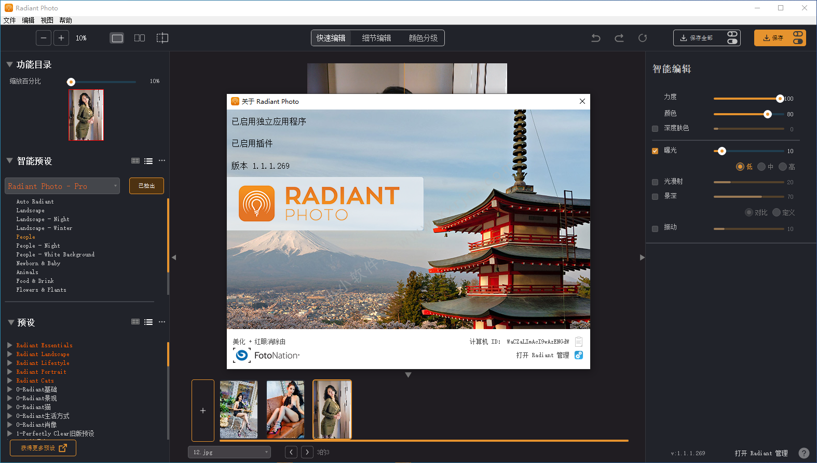Expand the Radiant Essentials preset group
The height and width of the screenshot is (463, 817).
point(10,345)
